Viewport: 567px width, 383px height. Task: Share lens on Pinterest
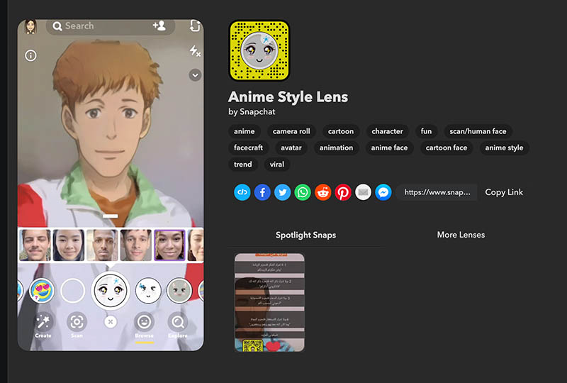(343, 192)
